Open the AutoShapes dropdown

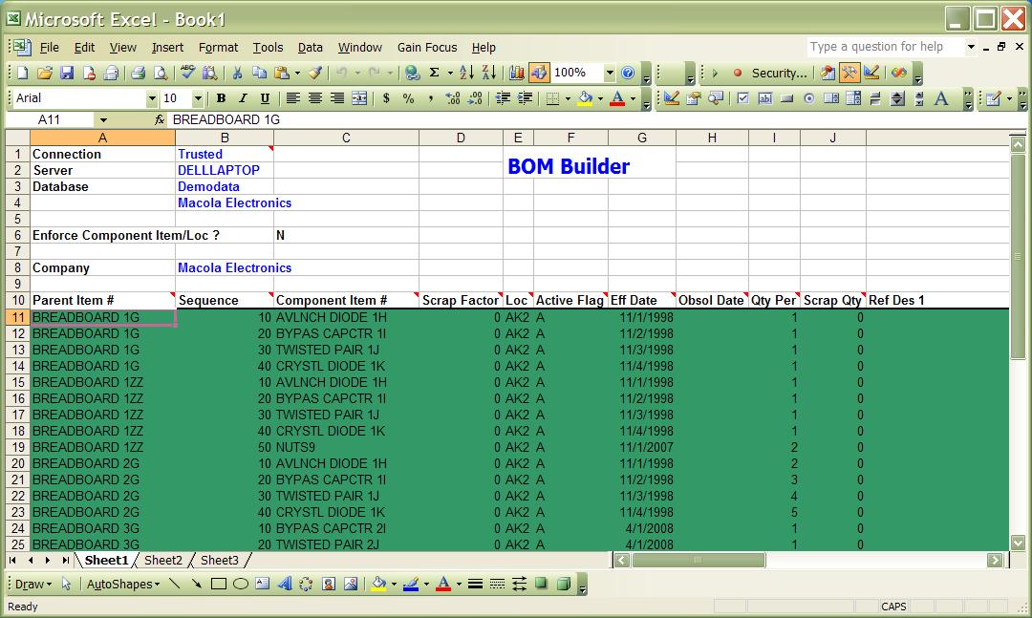point(123,585)
